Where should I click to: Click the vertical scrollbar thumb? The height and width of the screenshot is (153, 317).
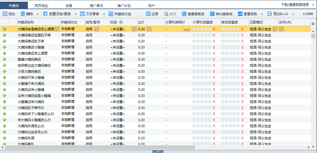313,36
